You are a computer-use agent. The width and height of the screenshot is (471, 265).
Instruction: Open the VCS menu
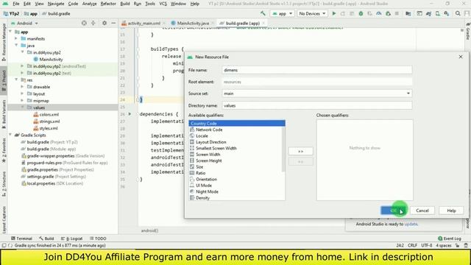pos(163,4)
